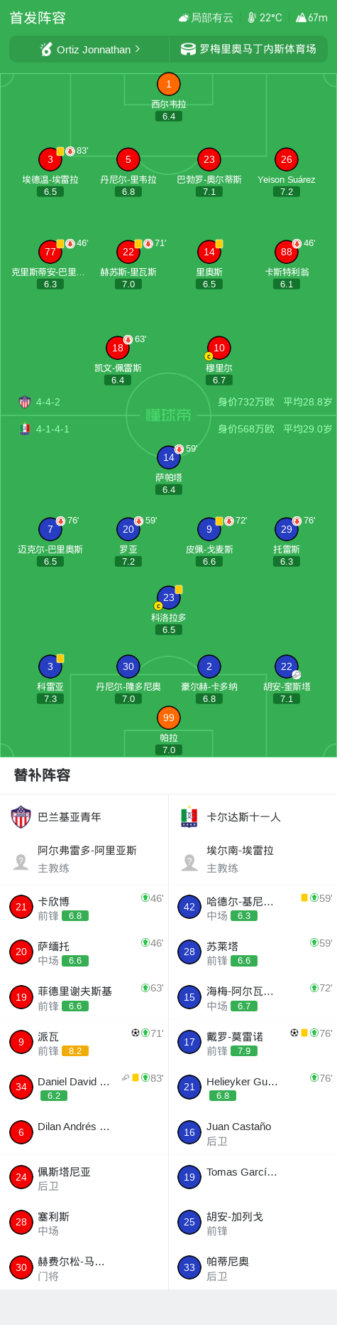This screenshot has height=1325, width=337.
Task: Tap the altitude mountain icon 67m
Action: pyautogui.click(x=301, y=18)
